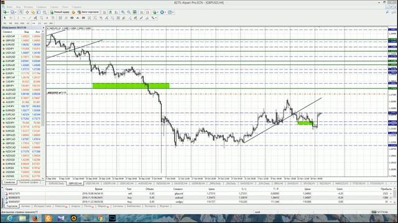Sort orders by Время column header
The width and height of the screenshot is (398, 223).
[98, 189]
